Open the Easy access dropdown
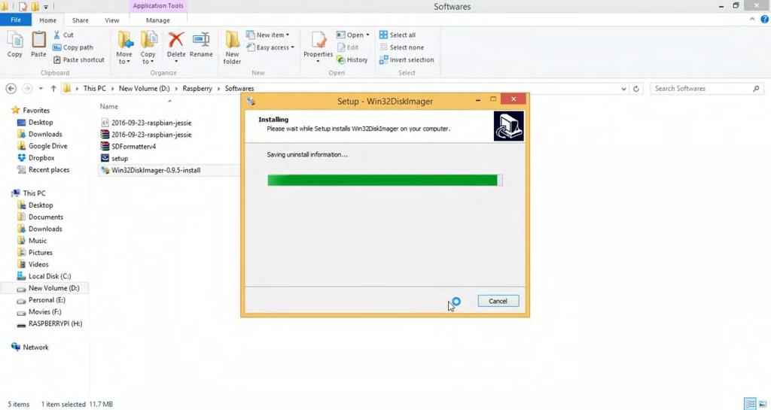 point(270,47)
